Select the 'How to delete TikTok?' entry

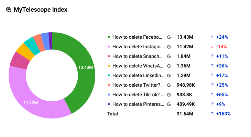(137, 95)
